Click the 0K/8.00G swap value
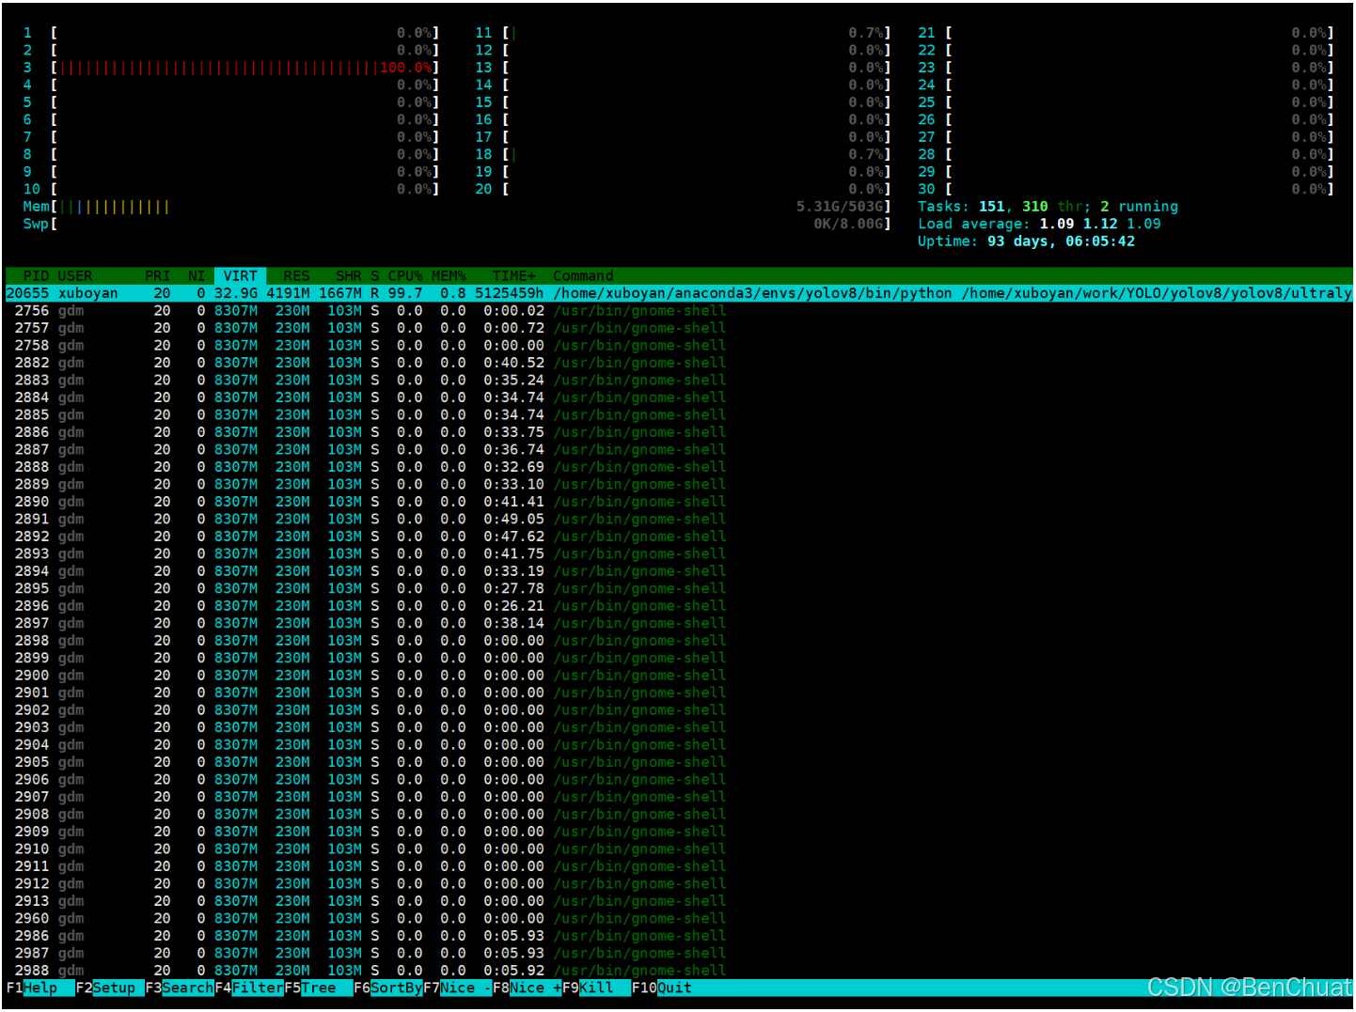 click(x=848, y=224)
